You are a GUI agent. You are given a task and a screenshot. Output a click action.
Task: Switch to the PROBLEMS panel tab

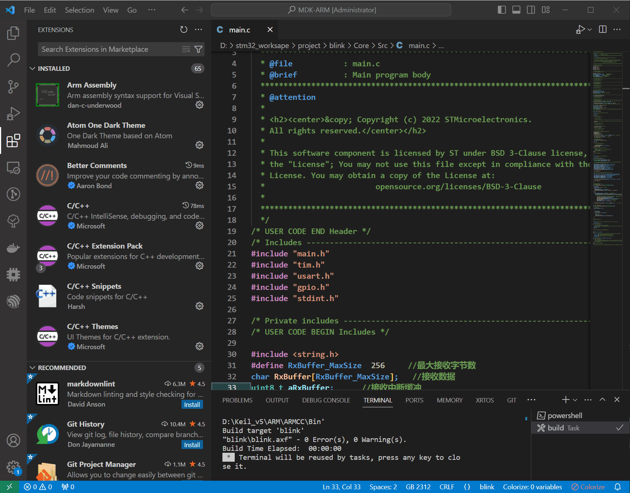237,400
